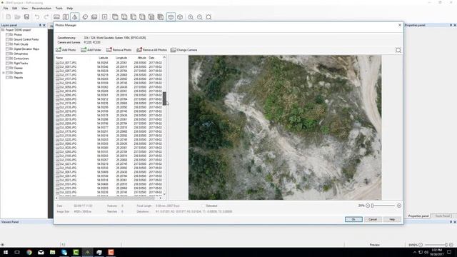Viewport: 457px width, 257px height.
Task: Switch to the Tools Panel tab
Action: tap(443, 216)
